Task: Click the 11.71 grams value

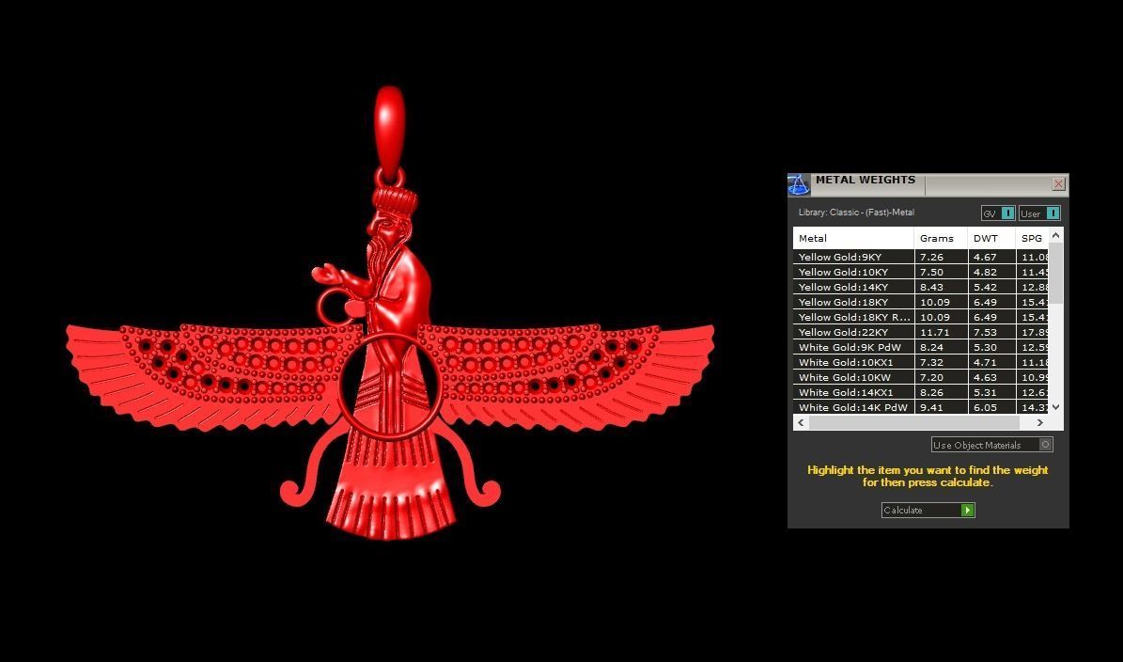Action: click(934, 332)
